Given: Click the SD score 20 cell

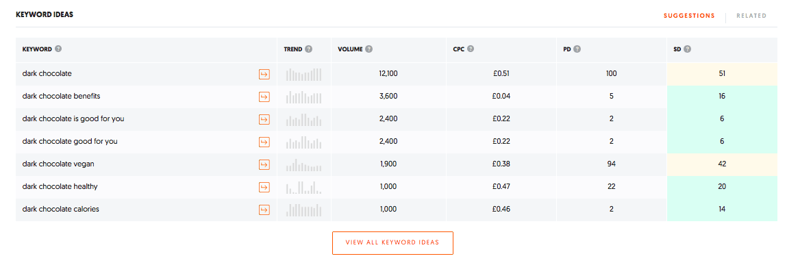Looking at the screenshot, I should tap(722, 187).
